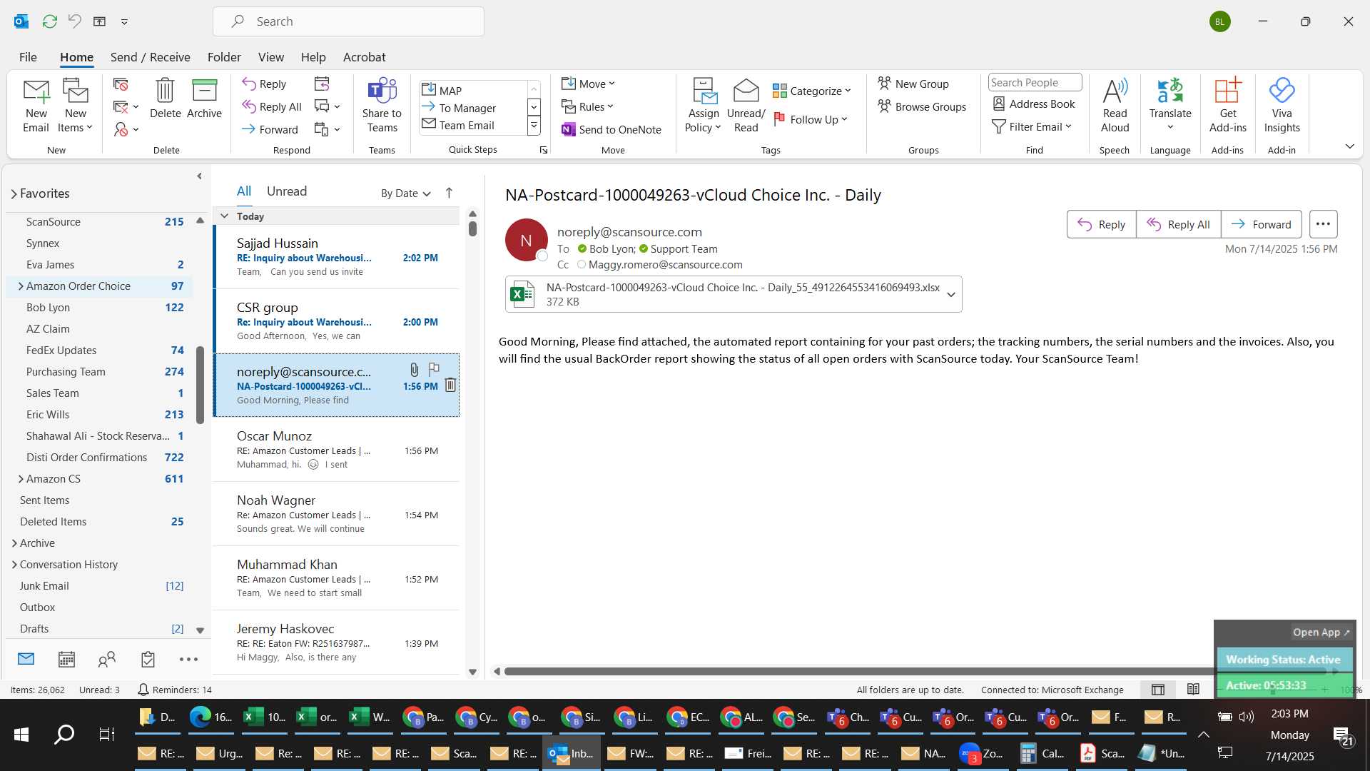This screenshot has width=1370, height=771.
Task: Archive the selected message
Action: [x=204, y=99]
